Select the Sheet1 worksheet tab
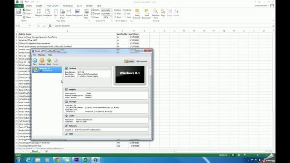The height and width of the screenshot is (163, 290). point(35,151)
